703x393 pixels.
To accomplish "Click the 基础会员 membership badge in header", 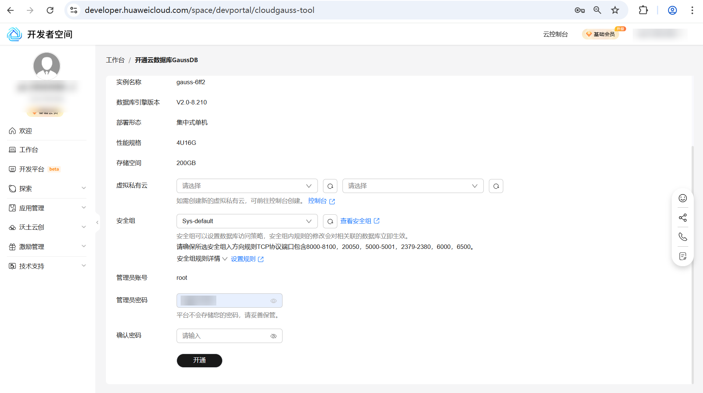I will [601, 34].
